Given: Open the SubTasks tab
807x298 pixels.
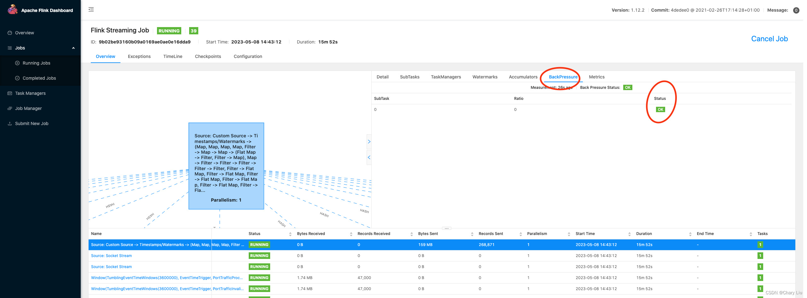Looking at the screenshot, I should 409,77.
